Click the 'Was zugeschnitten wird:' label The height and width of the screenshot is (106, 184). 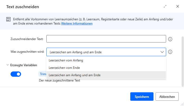coord(27,52)
